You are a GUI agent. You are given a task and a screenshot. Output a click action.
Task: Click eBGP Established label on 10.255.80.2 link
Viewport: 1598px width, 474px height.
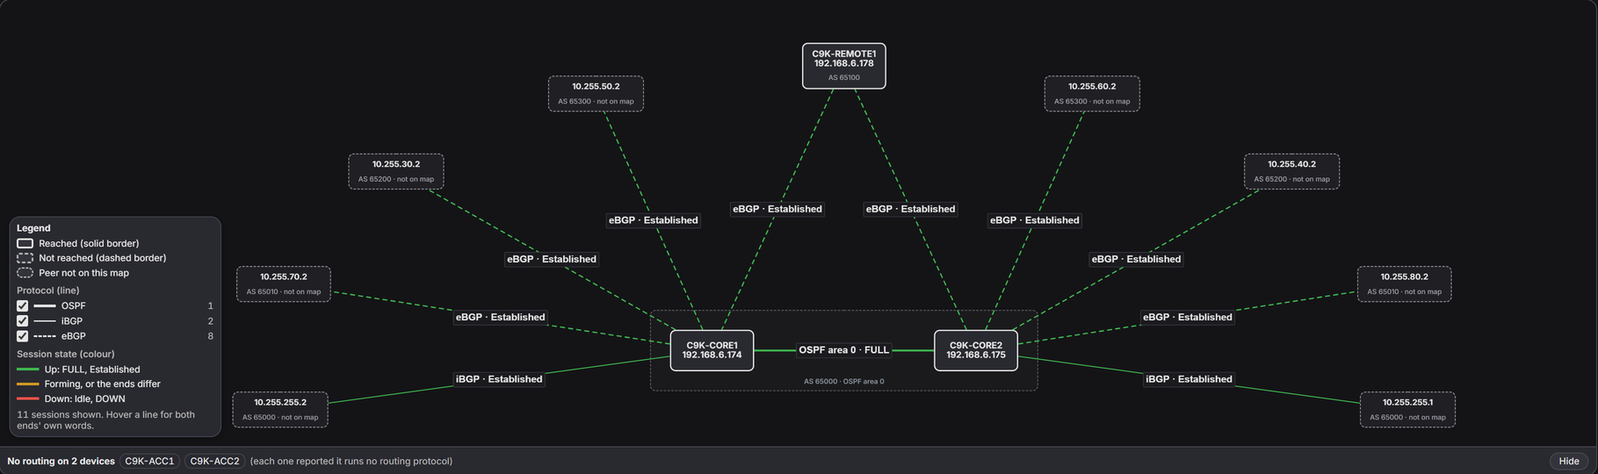tap(1187, 317)
